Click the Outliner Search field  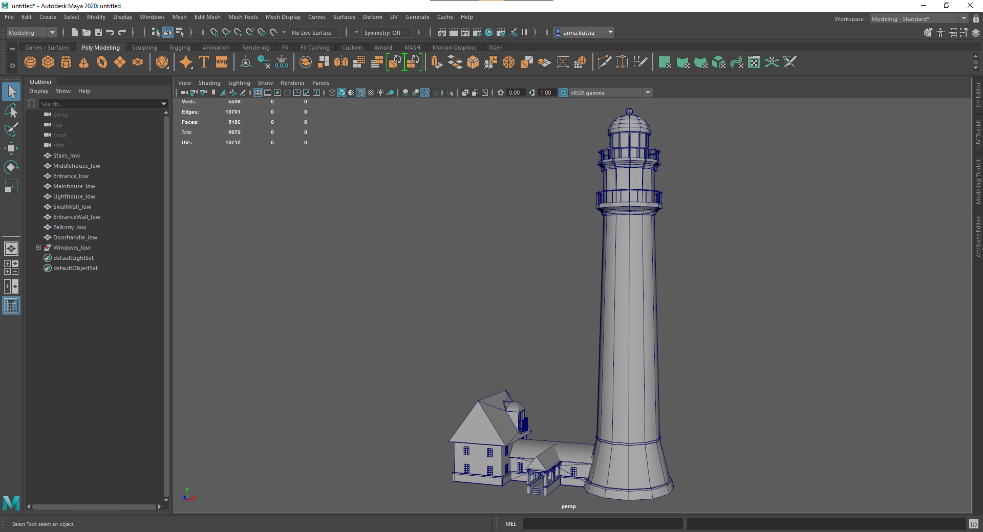(100, 104)
